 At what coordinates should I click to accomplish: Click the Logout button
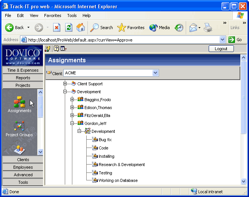point(221,49)
